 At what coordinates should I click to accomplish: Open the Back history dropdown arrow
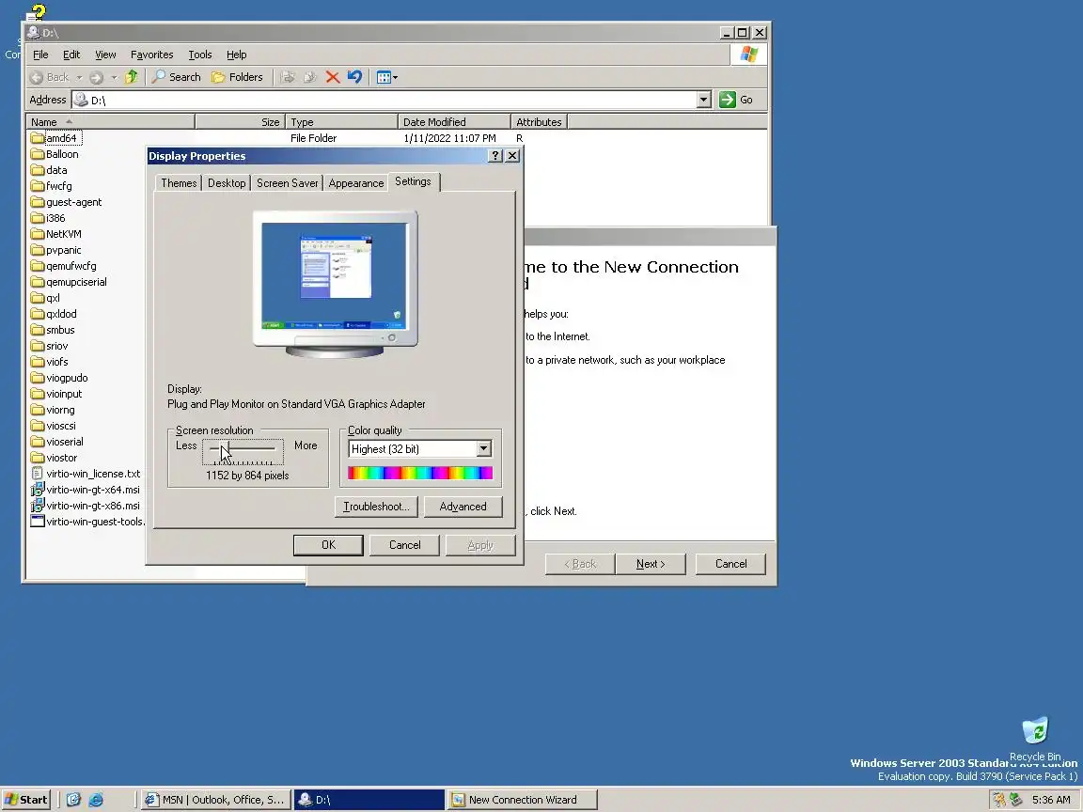(x=79, y=77)
